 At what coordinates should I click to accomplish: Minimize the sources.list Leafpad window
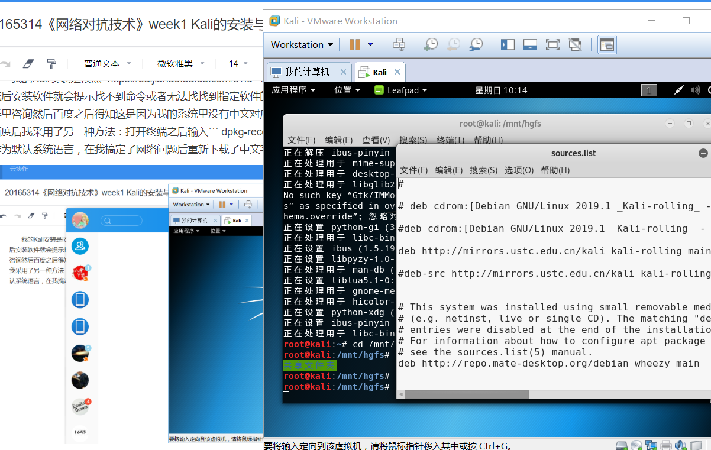click(703, 153)
